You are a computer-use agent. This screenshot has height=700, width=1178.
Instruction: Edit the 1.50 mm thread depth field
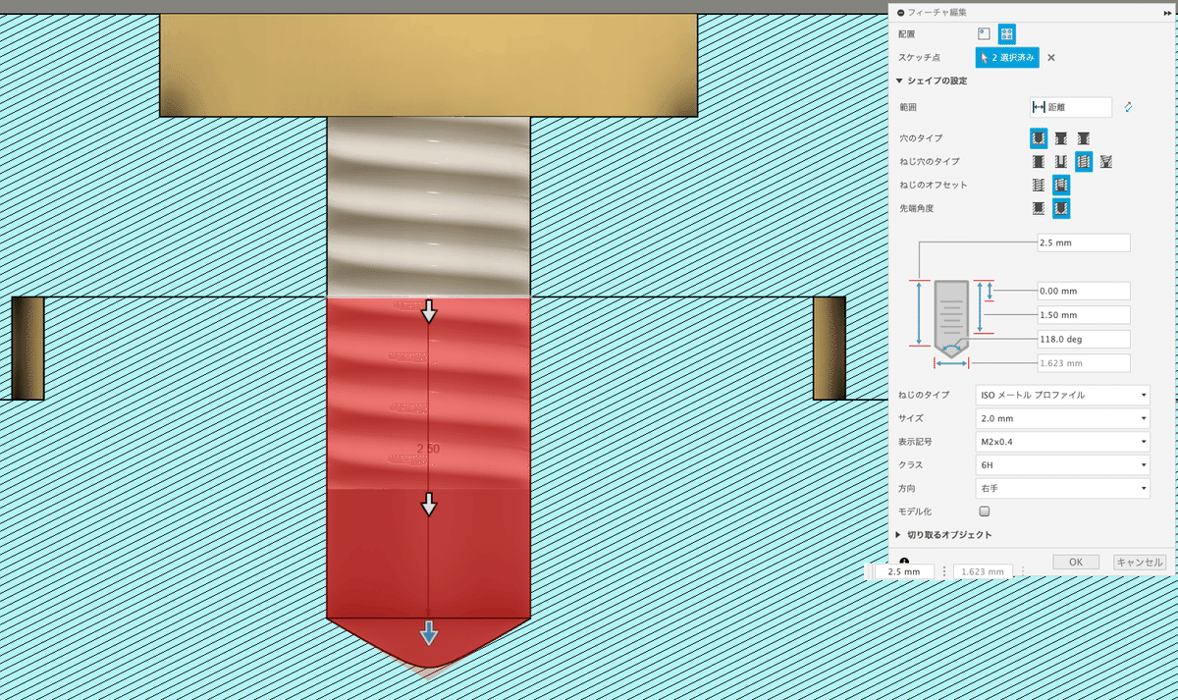[1084, 315]
